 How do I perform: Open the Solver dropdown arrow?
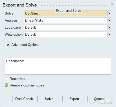point(109,13)
